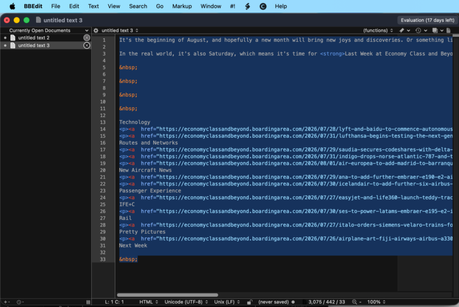Viewport: 459px width, 307px height.
Task: Click the document icon at navigation bar's far end
Action: (449, 30)
